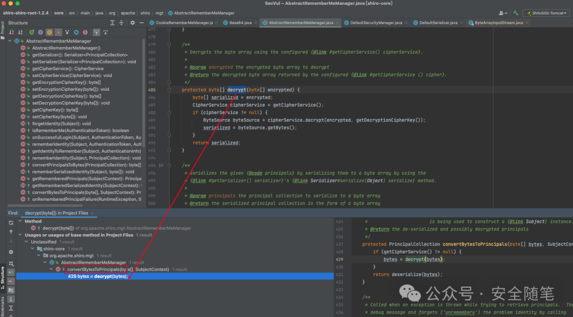This screenshot has width=573, height=317.
Task: Click Structure panel horizontal scrollbar
Action: click(x=45, y=205)
